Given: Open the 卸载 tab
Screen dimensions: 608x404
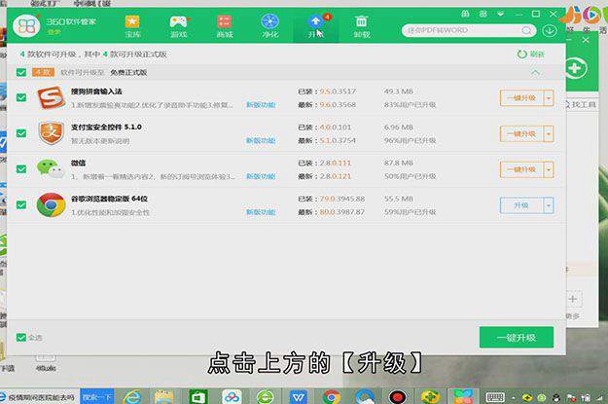Looking at the screenshot, I should point(361,26).
